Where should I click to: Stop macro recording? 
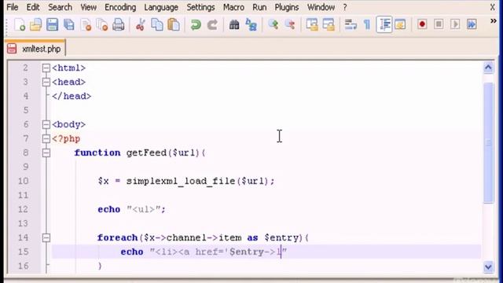439,24
